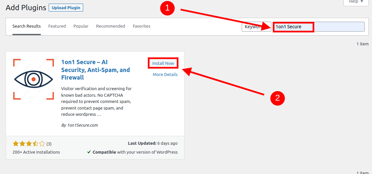This screenshot has height=174, width=372.
Task: Open the Recommended plugins tab
Action: (x=111, y=26)
